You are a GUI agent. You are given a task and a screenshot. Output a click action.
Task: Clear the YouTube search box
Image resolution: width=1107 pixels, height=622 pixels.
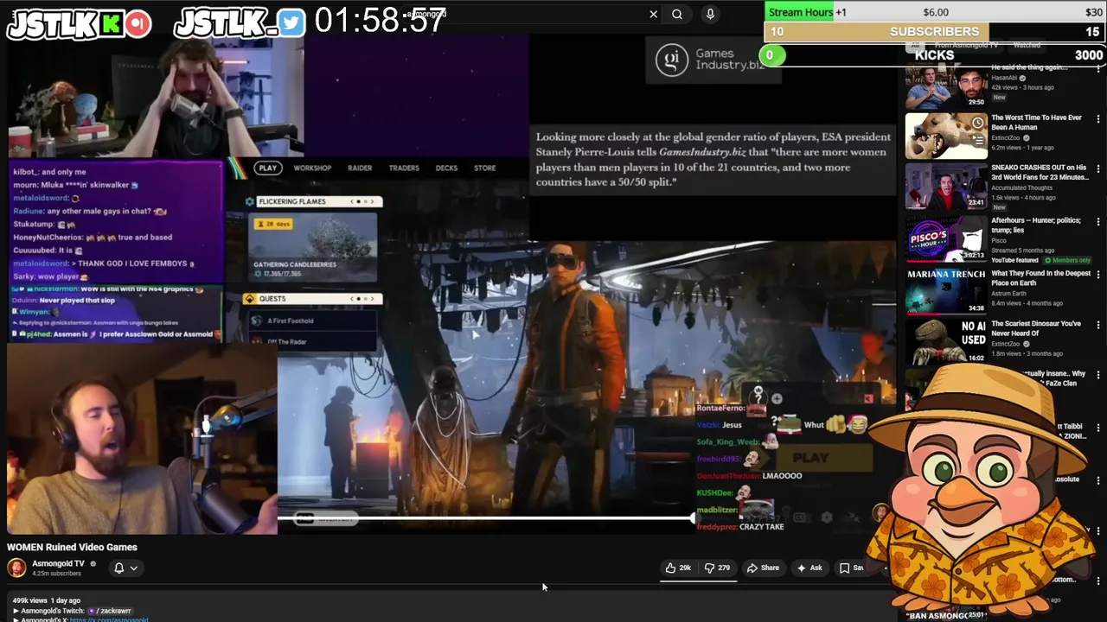(653, 14)
